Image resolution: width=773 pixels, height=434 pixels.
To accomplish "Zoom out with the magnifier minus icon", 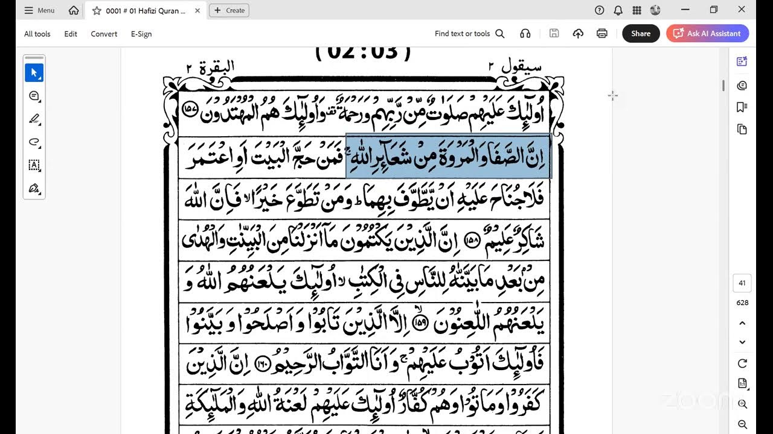I will tap(742, 424).
